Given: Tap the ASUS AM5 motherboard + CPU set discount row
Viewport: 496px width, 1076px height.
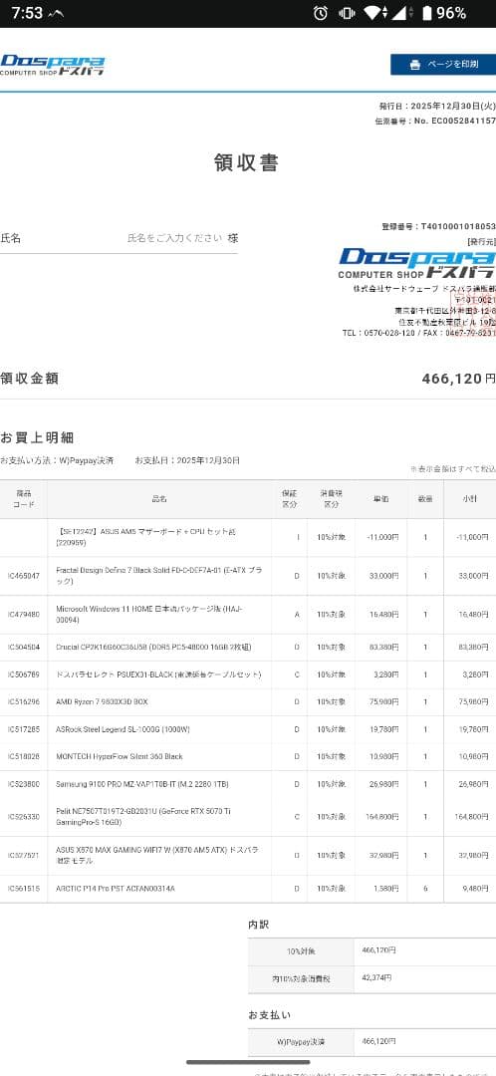Looking at the screenshot, I should (248, 537).
